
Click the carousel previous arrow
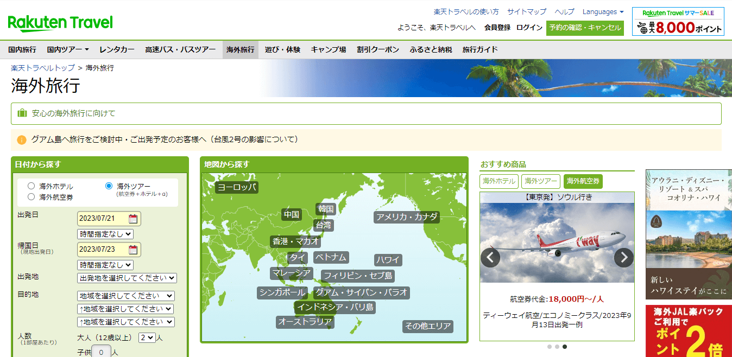point(490,258)
